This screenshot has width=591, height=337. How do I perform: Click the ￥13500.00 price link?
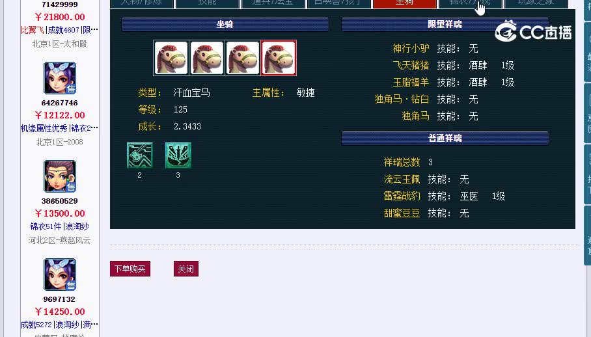click(59, 213)
